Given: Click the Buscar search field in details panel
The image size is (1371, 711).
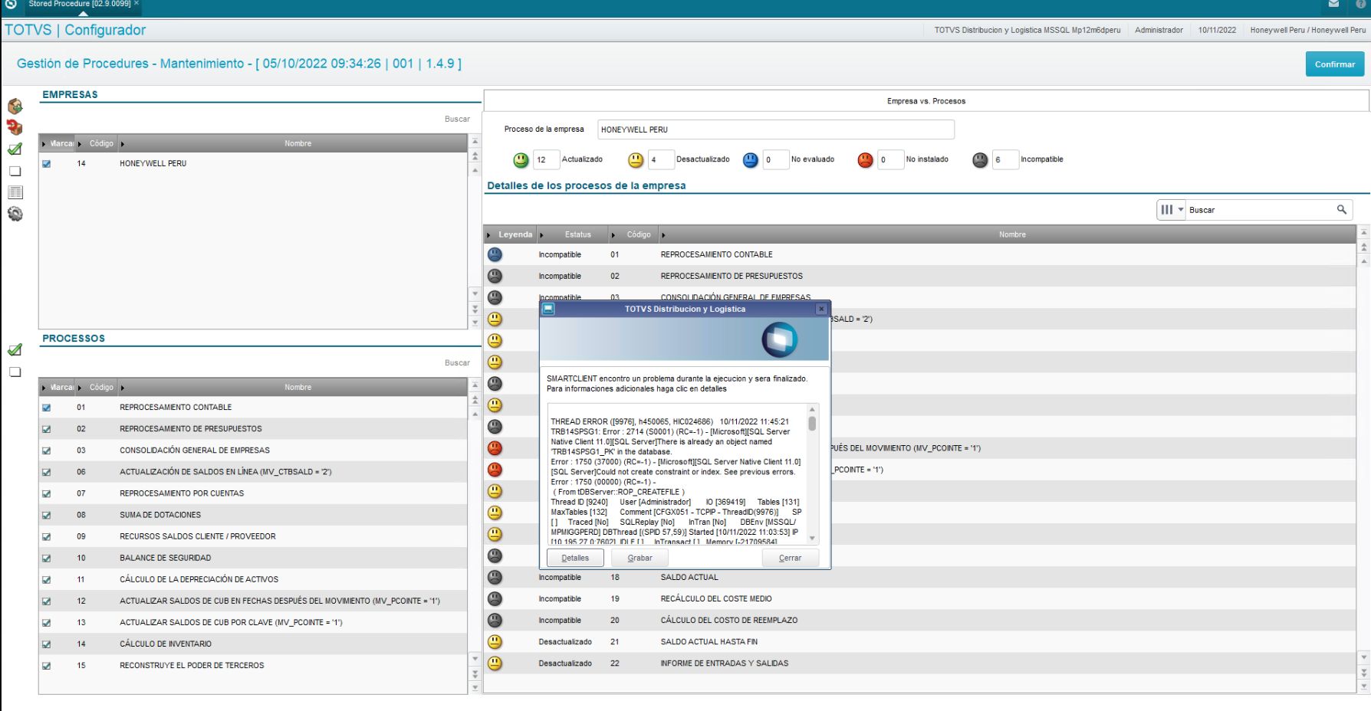Looking at the screenshot, I should click(x=1261, y=209).
